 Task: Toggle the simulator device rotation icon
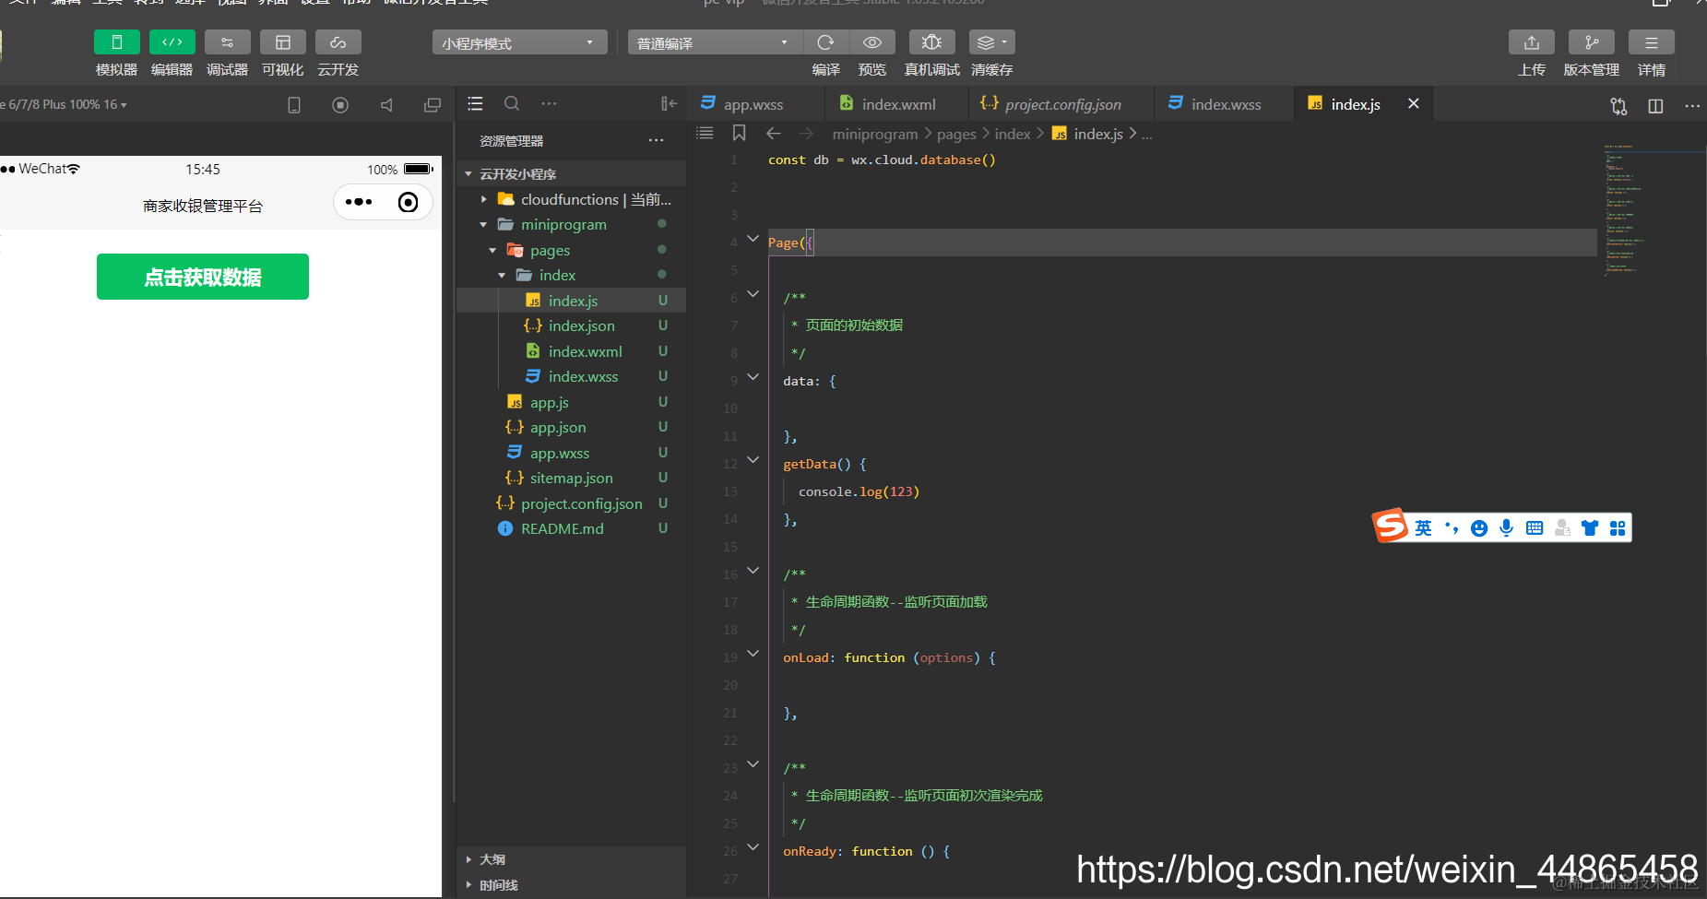pos(294,105)
